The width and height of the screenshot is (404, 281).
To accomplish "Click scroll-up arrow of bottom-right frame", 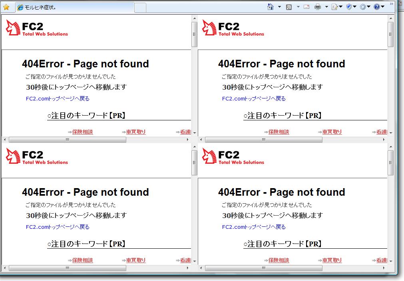I will (x=391, y=147).
